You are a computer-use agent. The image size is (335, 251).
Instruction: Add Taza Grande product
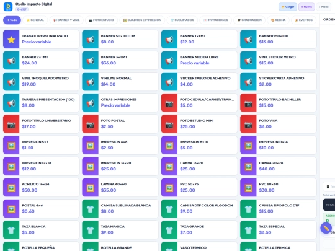pos(199,230)
